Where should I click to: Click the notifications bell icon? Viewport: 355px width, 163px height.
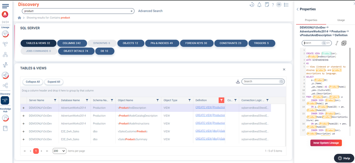tap(259, 5)
